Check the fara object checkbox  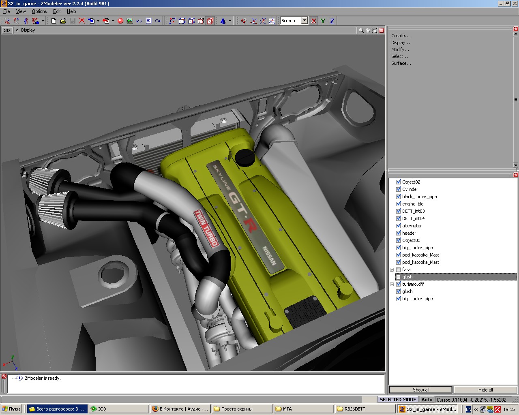pyautogui.click(x=399, y=270)
